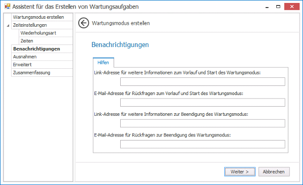Click label E-Mail-Adresse für Rückfragen zur Beendigung

coord(162,135)
